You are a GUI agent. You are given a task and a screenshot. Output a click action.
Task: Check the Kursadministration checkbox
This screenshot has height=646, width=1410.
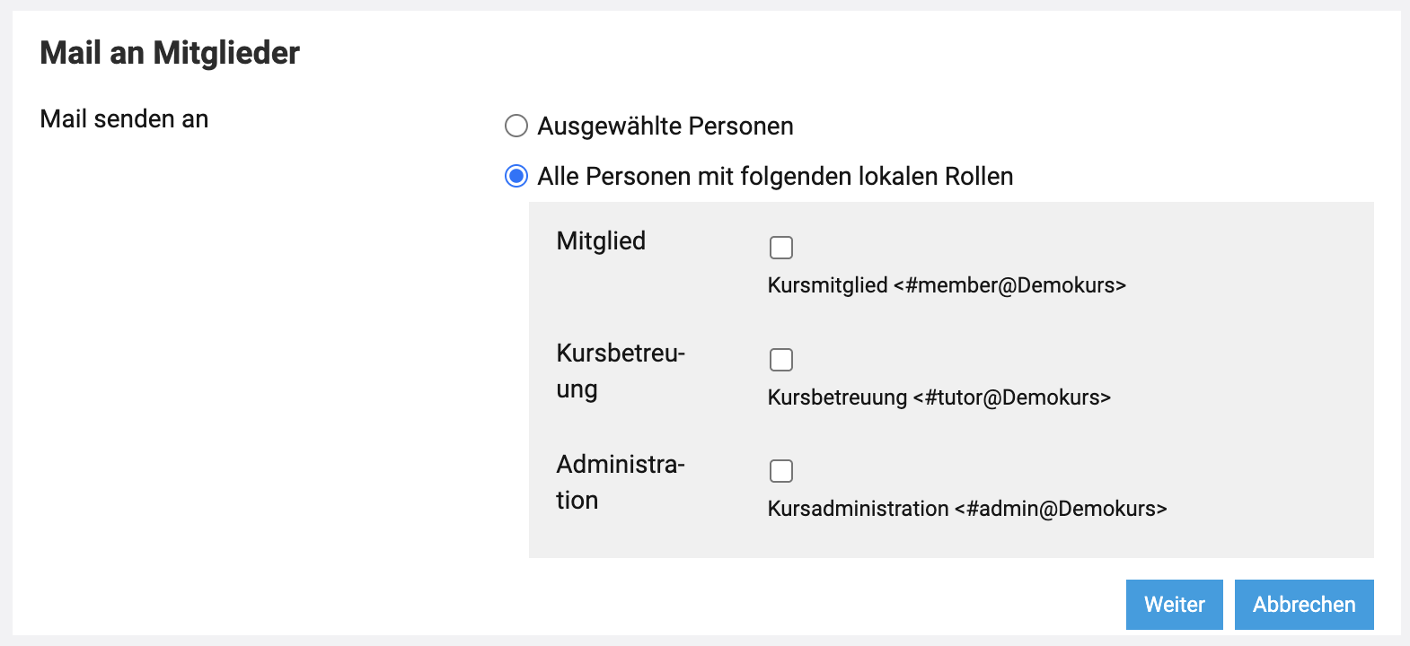(x=781, y=471)
